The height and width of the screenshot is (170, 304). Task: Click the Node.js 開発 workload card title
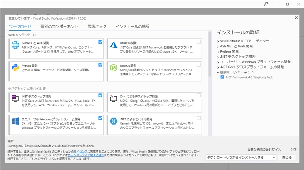point(128,66)
